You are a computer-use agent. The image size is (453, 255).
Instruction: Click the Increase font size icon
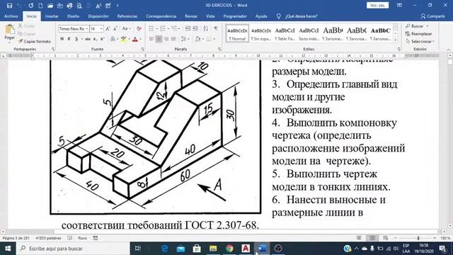coord(108,28)
